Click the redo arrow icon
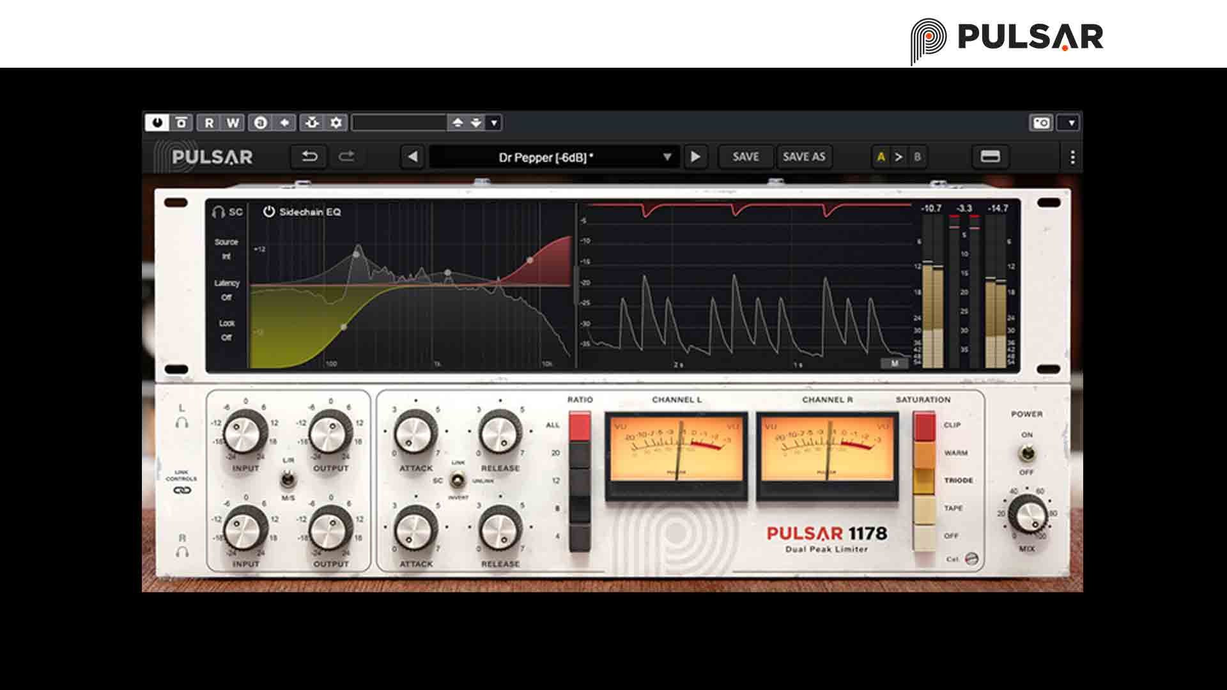The width and height of the screenshot is (1227, 690). click(348, 157)
